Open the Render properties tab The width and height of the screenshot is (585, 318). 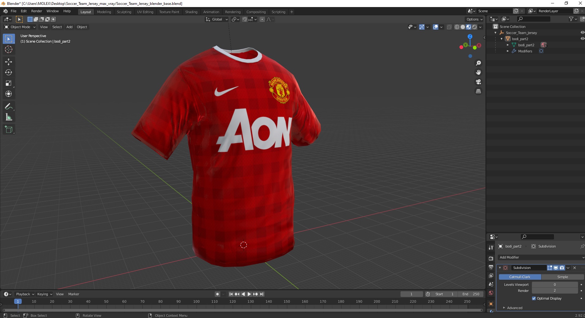click(491, 259)
